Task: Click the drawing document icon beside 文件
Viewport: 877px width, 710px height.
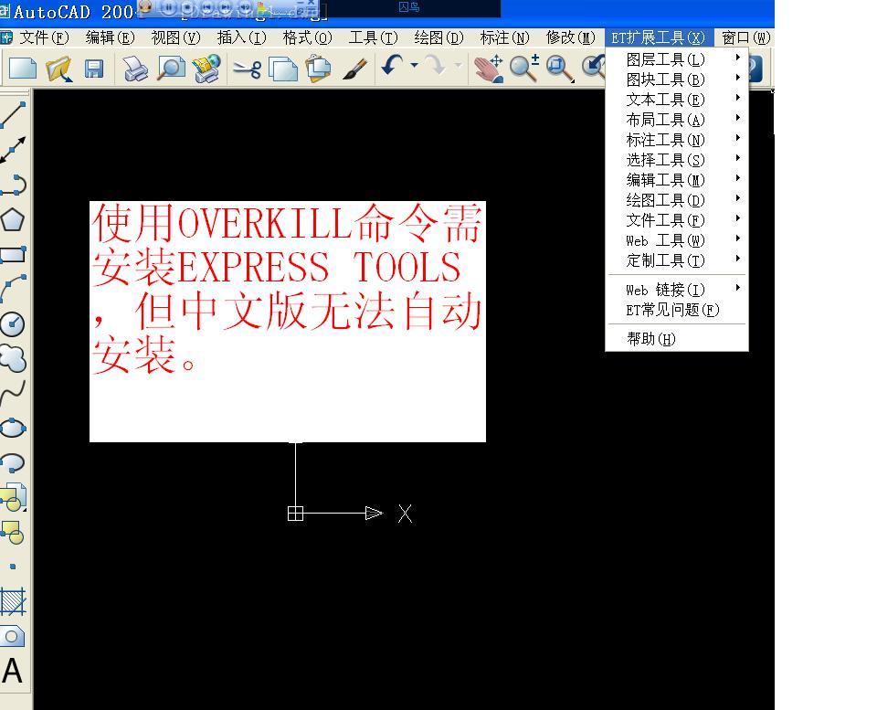Action: (x=6, y=37)
